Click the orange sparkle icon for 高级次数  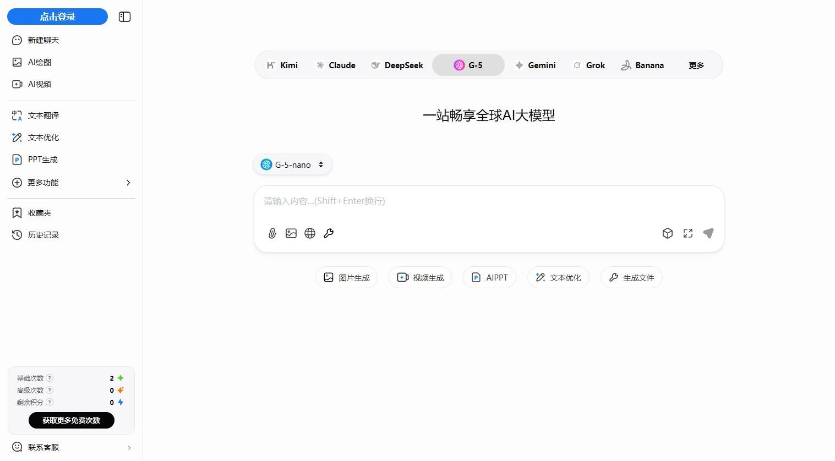pyautogui.click(x=121, y=390)
